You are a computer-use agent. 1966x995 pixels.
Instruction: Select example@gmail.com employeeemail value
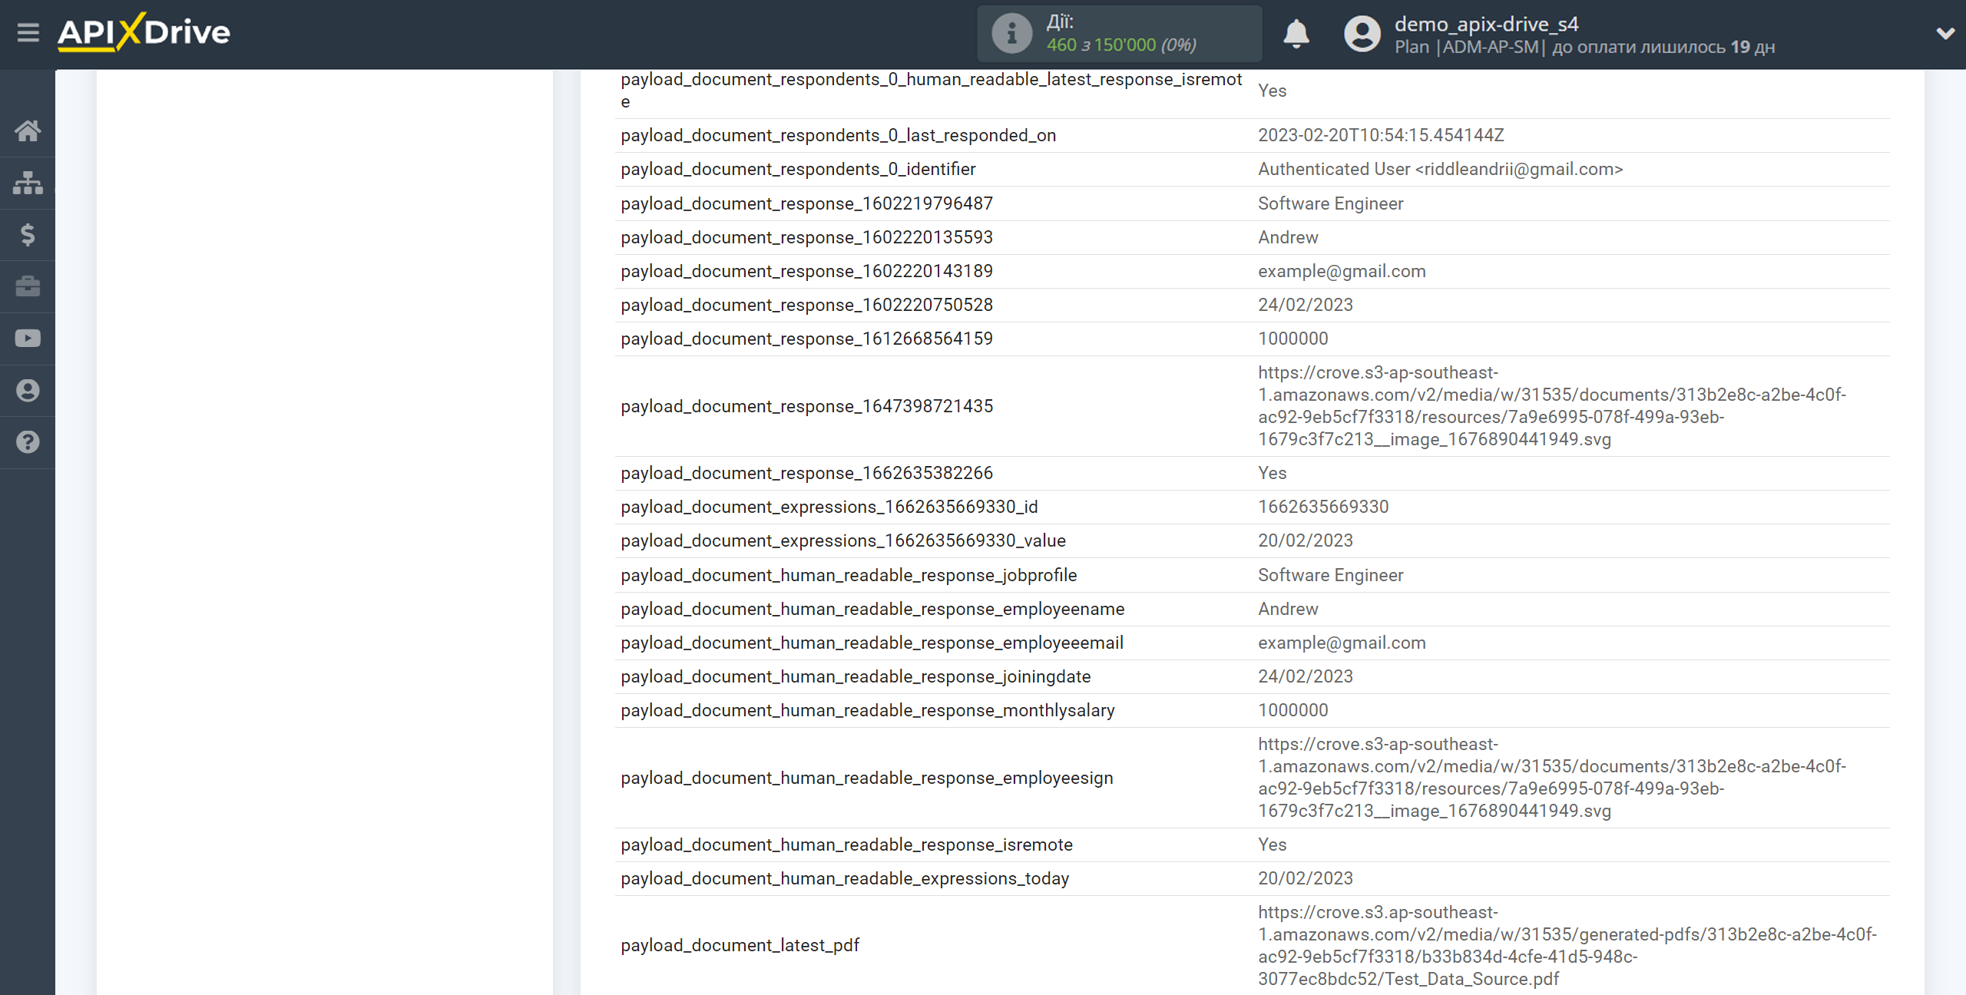tap(1342, 643)
